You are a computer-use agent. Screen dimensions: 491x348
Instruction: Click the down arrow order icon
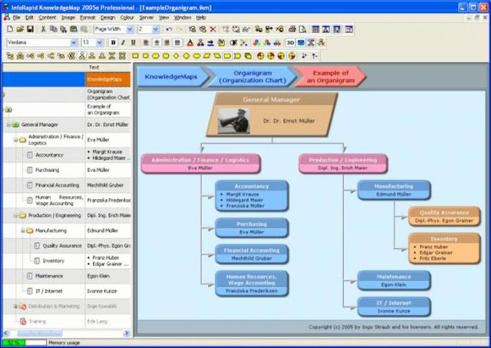point(304,56)
